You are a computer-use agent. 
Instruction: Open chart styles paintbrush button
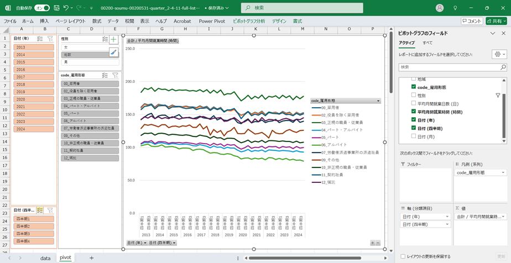click(113, 52)
